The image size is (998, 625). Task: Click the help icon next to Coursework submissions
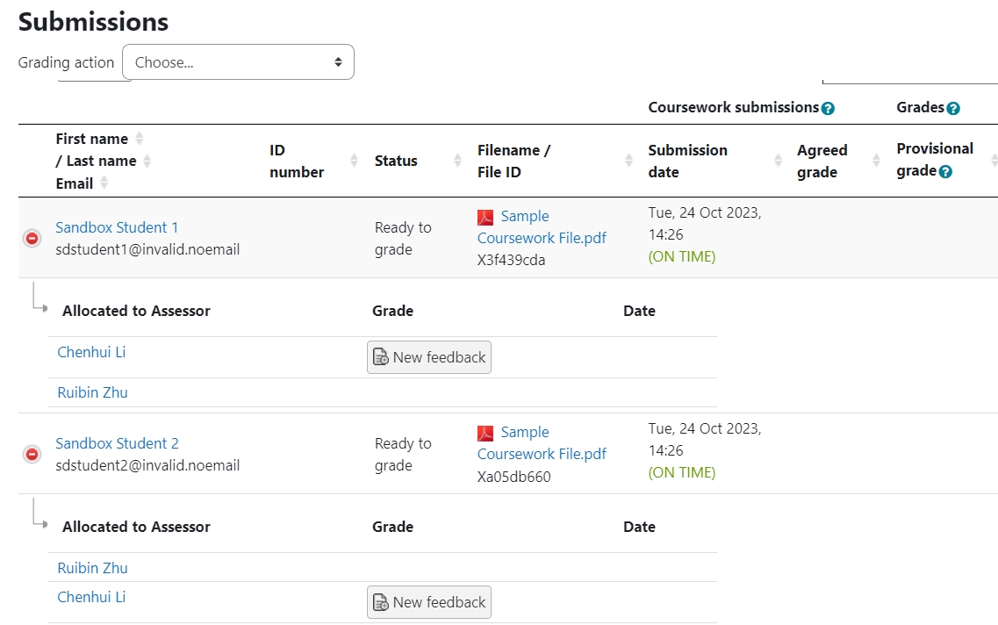click(829, 107)
